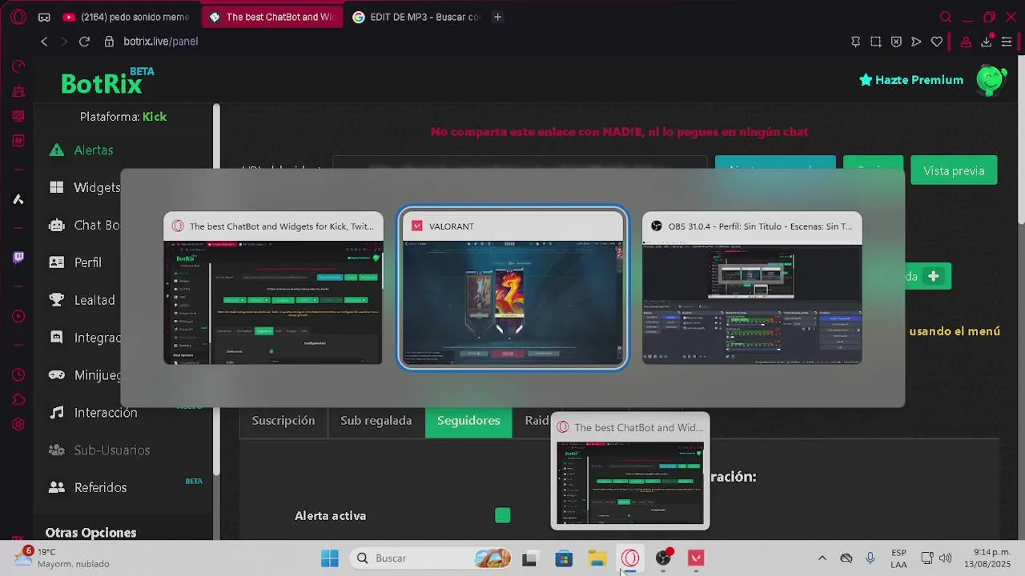
Task: Select the Seguidores alert tab
Action: (x=468, y=422)
